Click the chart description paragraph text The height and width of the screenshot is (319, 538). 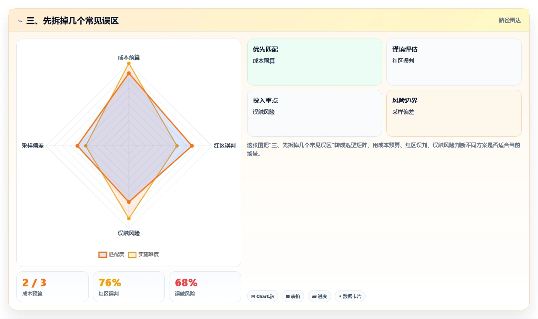click(384, 149)
